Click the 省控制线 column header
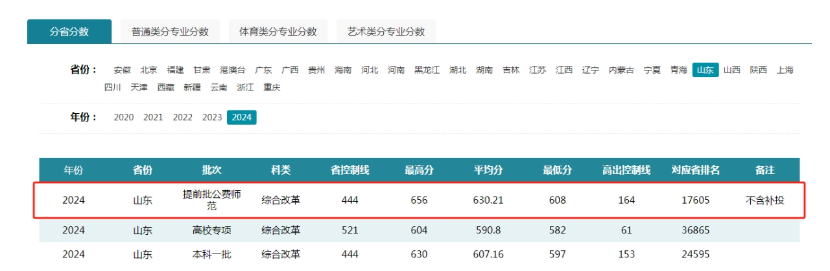 [350, 170]
